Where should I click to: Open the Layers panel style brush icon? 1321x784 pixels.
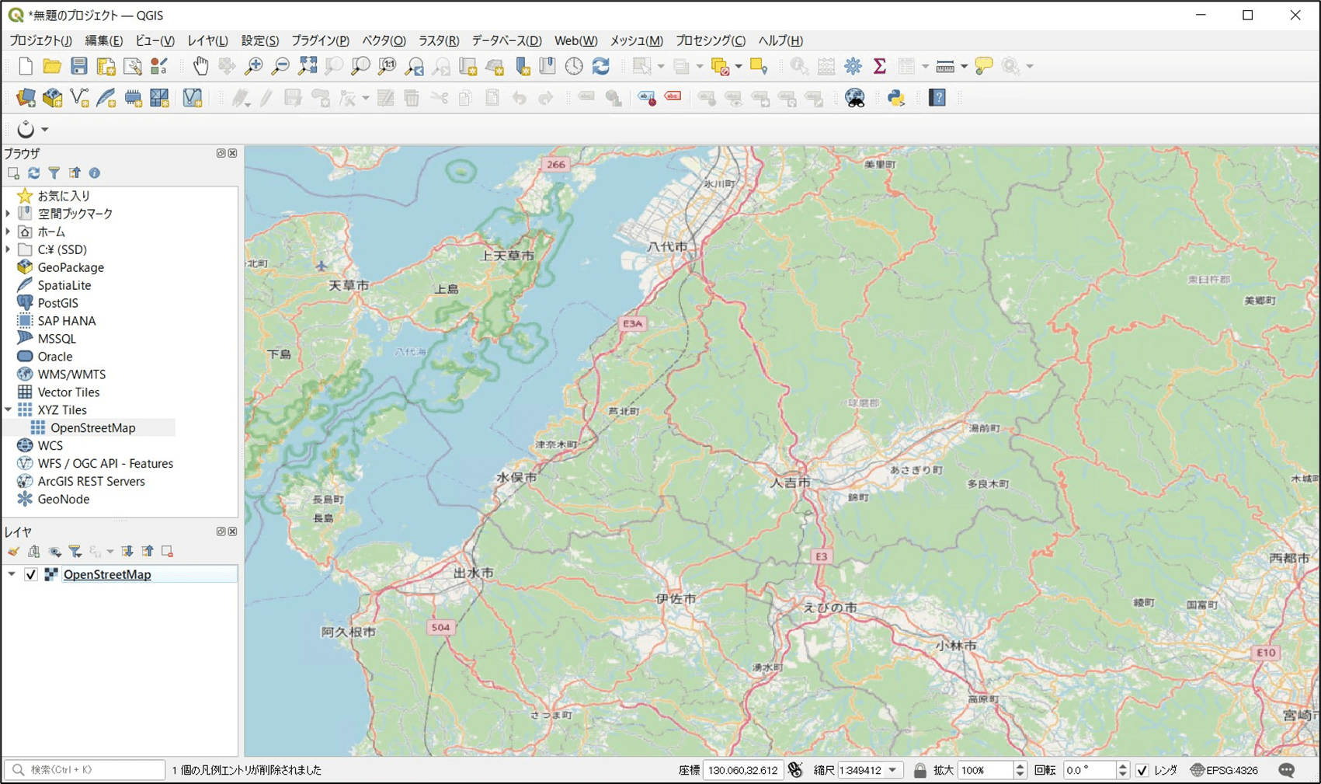(x=13, y=552)
